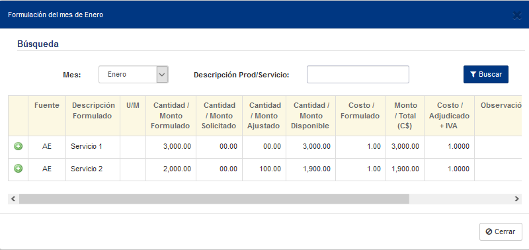Select the Cantidad / Monto Formulado header
The width and height of the screenshot is (529, 250).
click(x=171, y=116)
